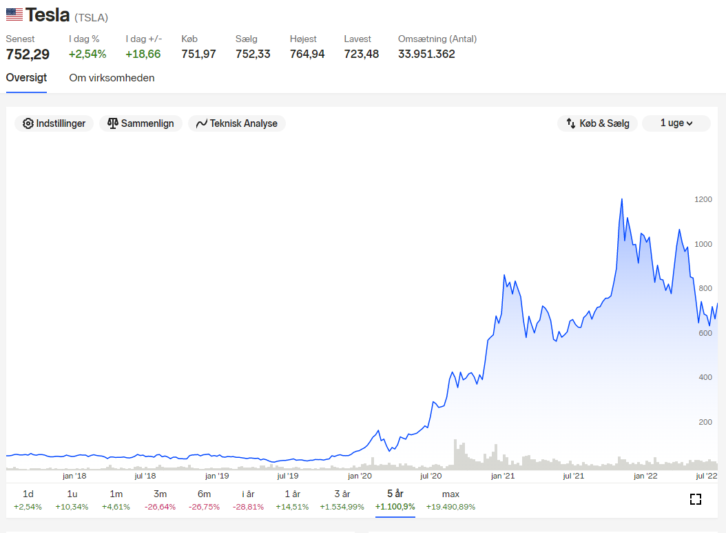
Task: Click the 1u period option
Action: (72, 500)
